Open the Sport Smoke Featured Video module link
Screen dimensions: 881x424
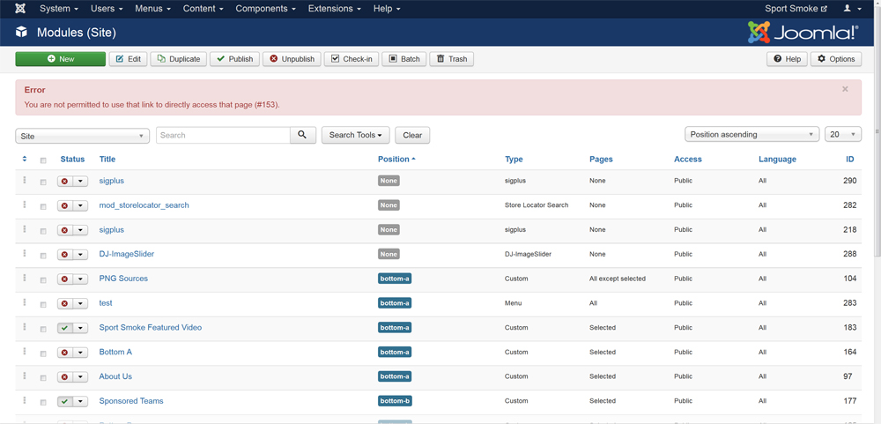[150, 328]
